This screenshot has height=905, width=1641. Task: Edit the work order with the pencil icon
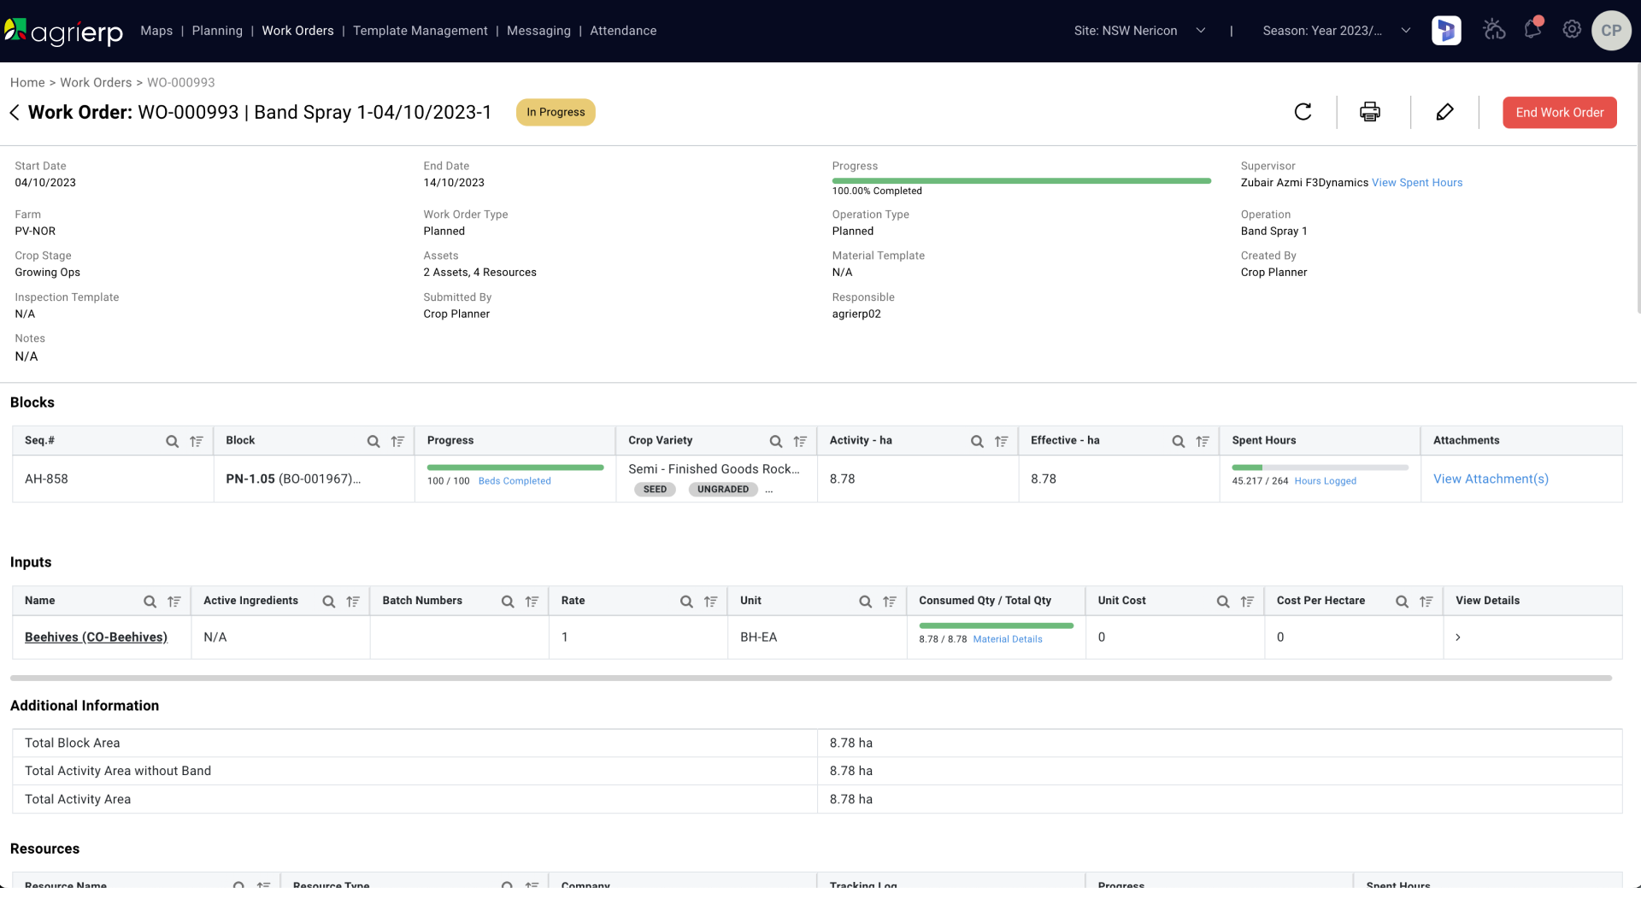[x=1445, y=112]
